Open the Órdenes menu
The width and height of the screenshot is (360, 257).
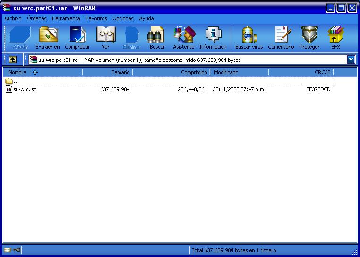click(37, 18)
